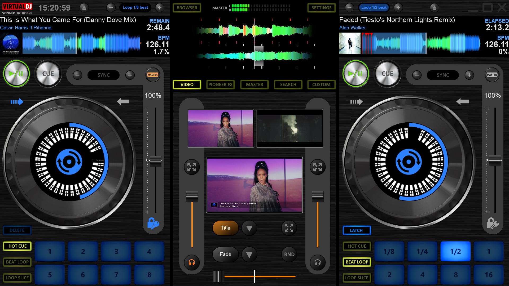Viewport: 509px width, 286px height.
Task: Select HOT CUE mode on right deck
Action: coord(357,246)
